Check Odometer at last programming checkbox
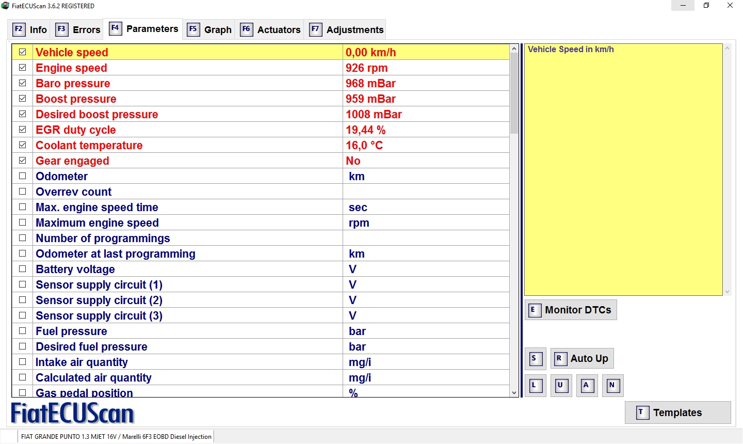This screenshot has height=444, width=743. pyautogui.click(x=23, y=253)
